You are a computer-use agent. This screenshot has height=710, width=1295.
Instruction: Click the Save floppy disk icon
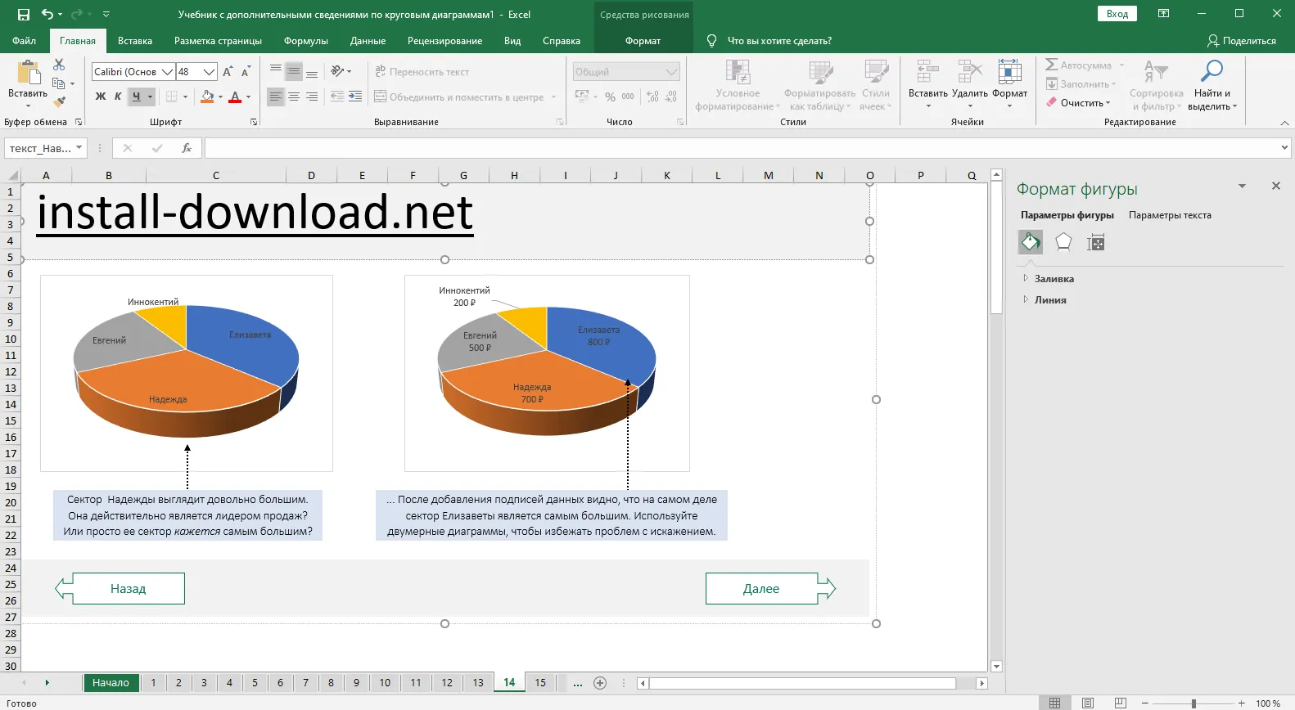click(x=24, y=15)
